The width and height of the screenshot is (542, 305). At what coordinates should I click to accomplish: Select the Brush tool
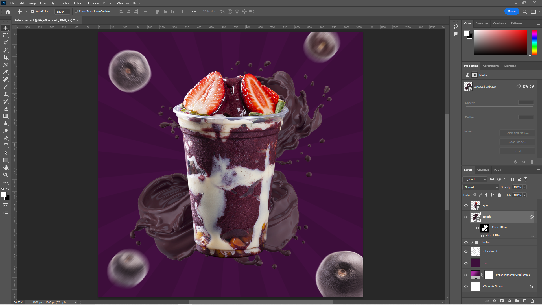pos(6,87)
